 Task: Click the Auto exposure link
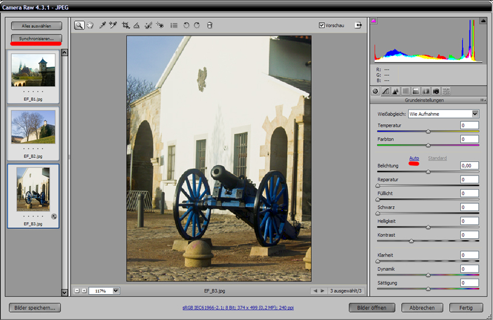click(x=414, y=158)
